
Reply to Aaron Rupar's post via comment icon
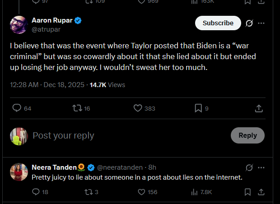coord(17,108)
